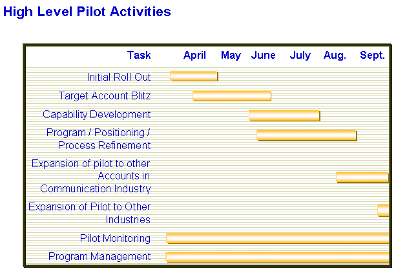This screenshot has height=271, width=396.
Task: Select the Initial Roll Out bar
Action: pyautogui.click(x=194, y=76)
